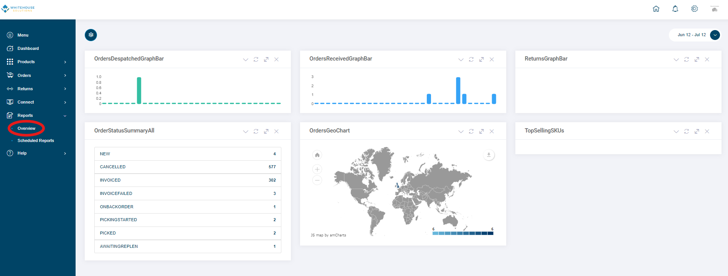Click the CANCELLED status row
The width and height of the screenshot is (728, 276).
coord(188,167)
